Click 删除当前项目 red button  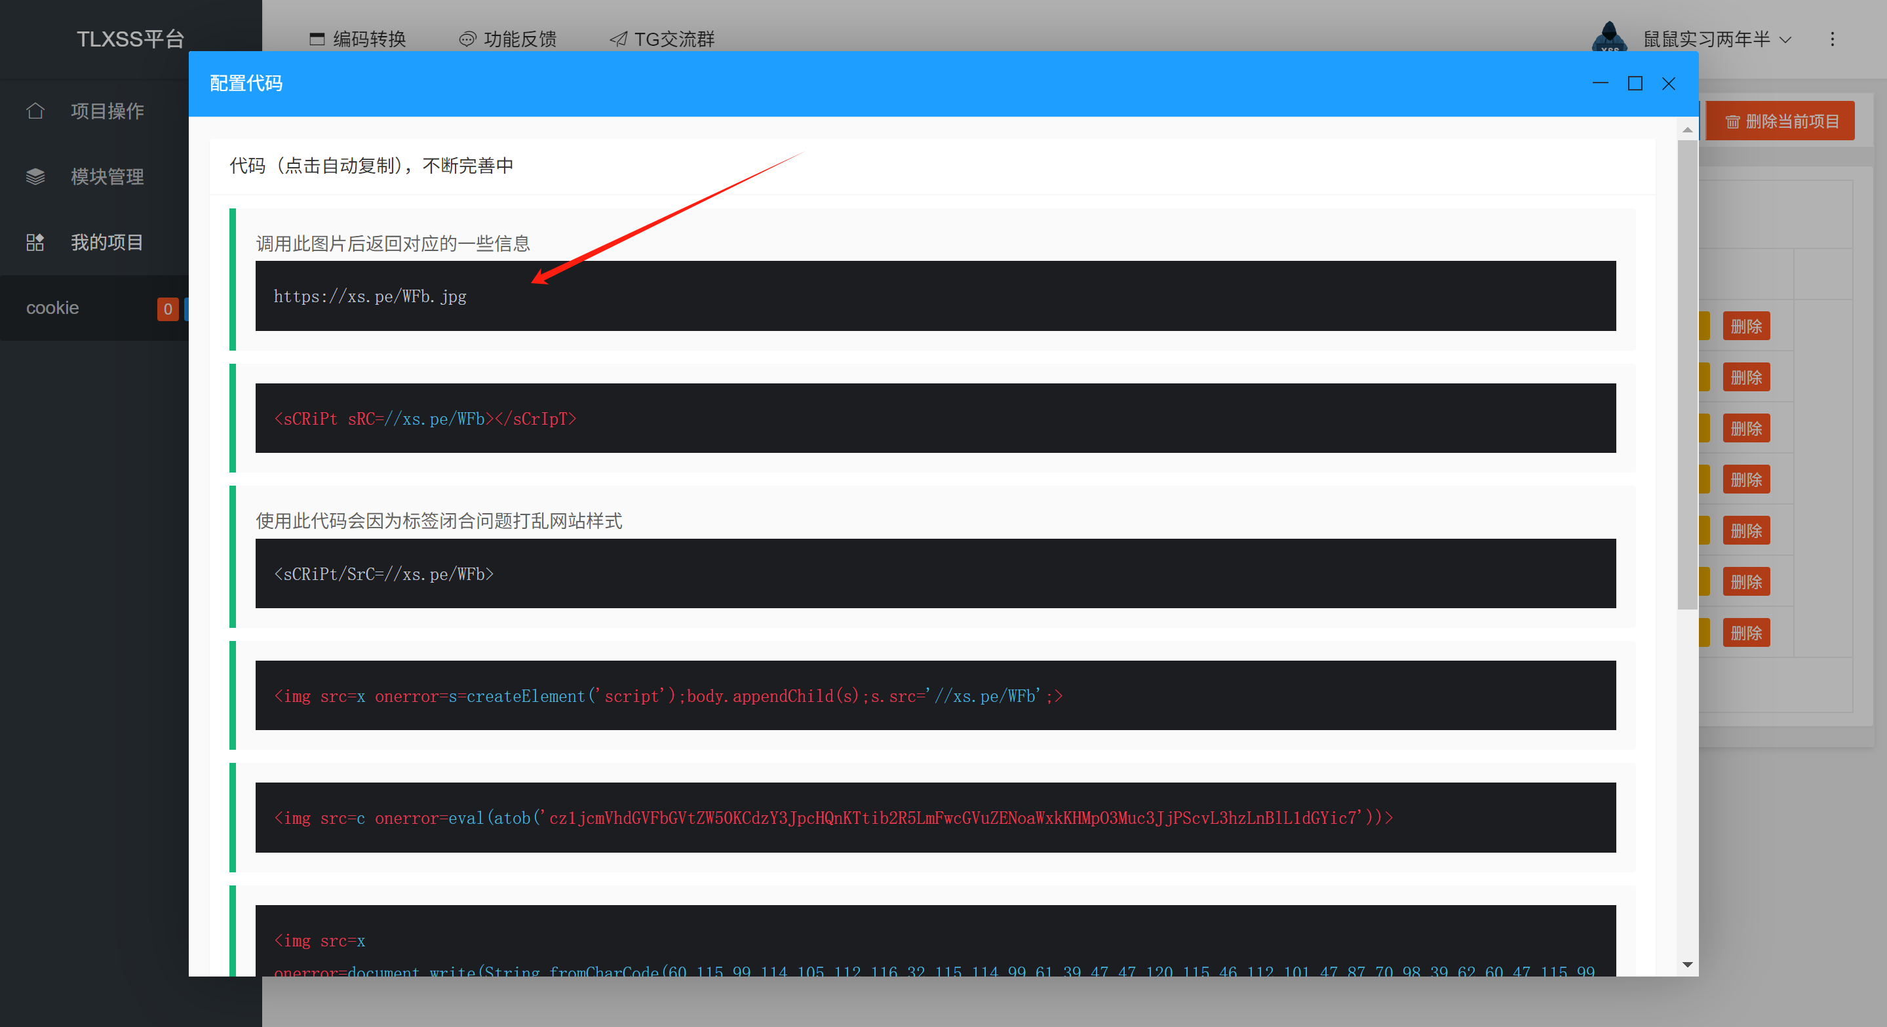1781,122
